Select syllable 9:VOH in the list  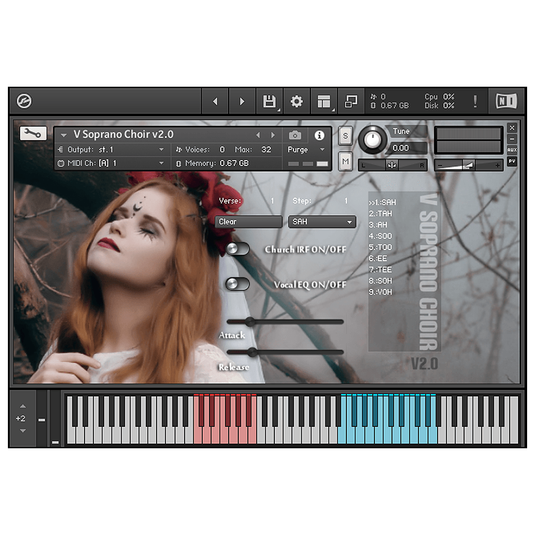click(381, 292)
